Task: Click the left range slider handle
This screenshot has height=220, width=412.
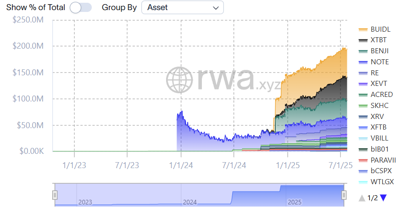Action: pyautogui.click(x=55, y=195)
